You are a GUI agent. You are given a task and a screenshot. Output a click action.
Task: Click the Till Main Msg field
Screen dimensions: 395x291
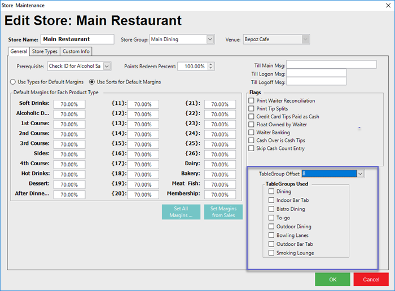coord(331,65)
